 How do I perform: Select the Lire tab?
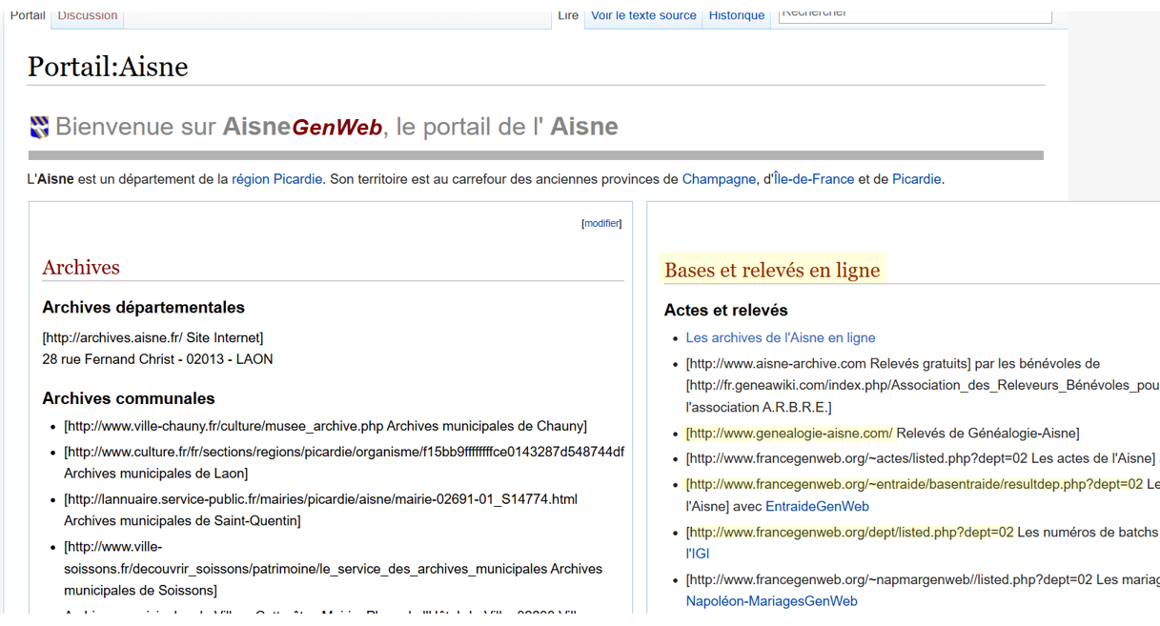tap(568, 15)
